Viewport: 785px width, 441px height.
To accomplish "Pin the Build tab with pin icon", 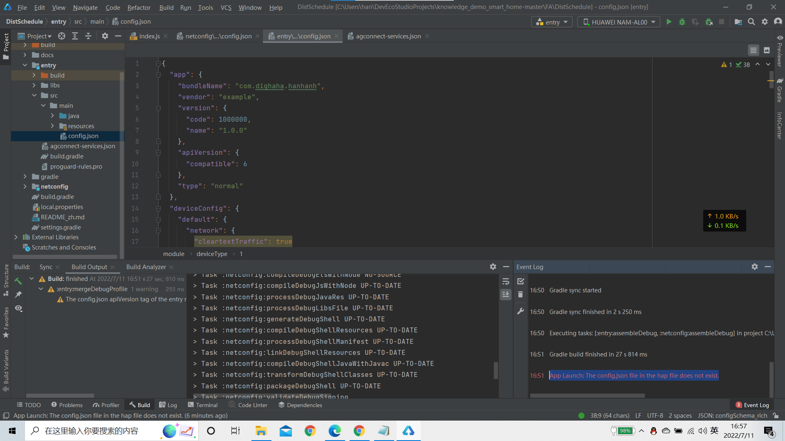I will [x=18, y=294].
